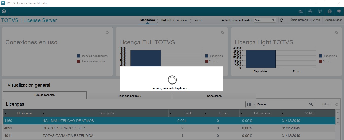Click the blue bar in Licença Full chart
344x140 pixels.
pos(146,58)
